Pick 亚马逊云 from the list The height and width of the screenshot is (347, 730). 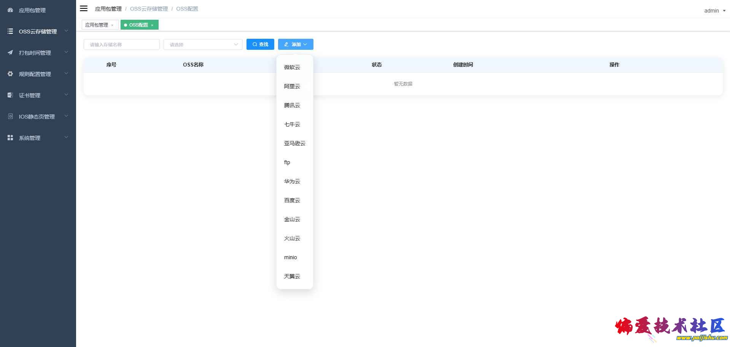click(x=294, y=143)
